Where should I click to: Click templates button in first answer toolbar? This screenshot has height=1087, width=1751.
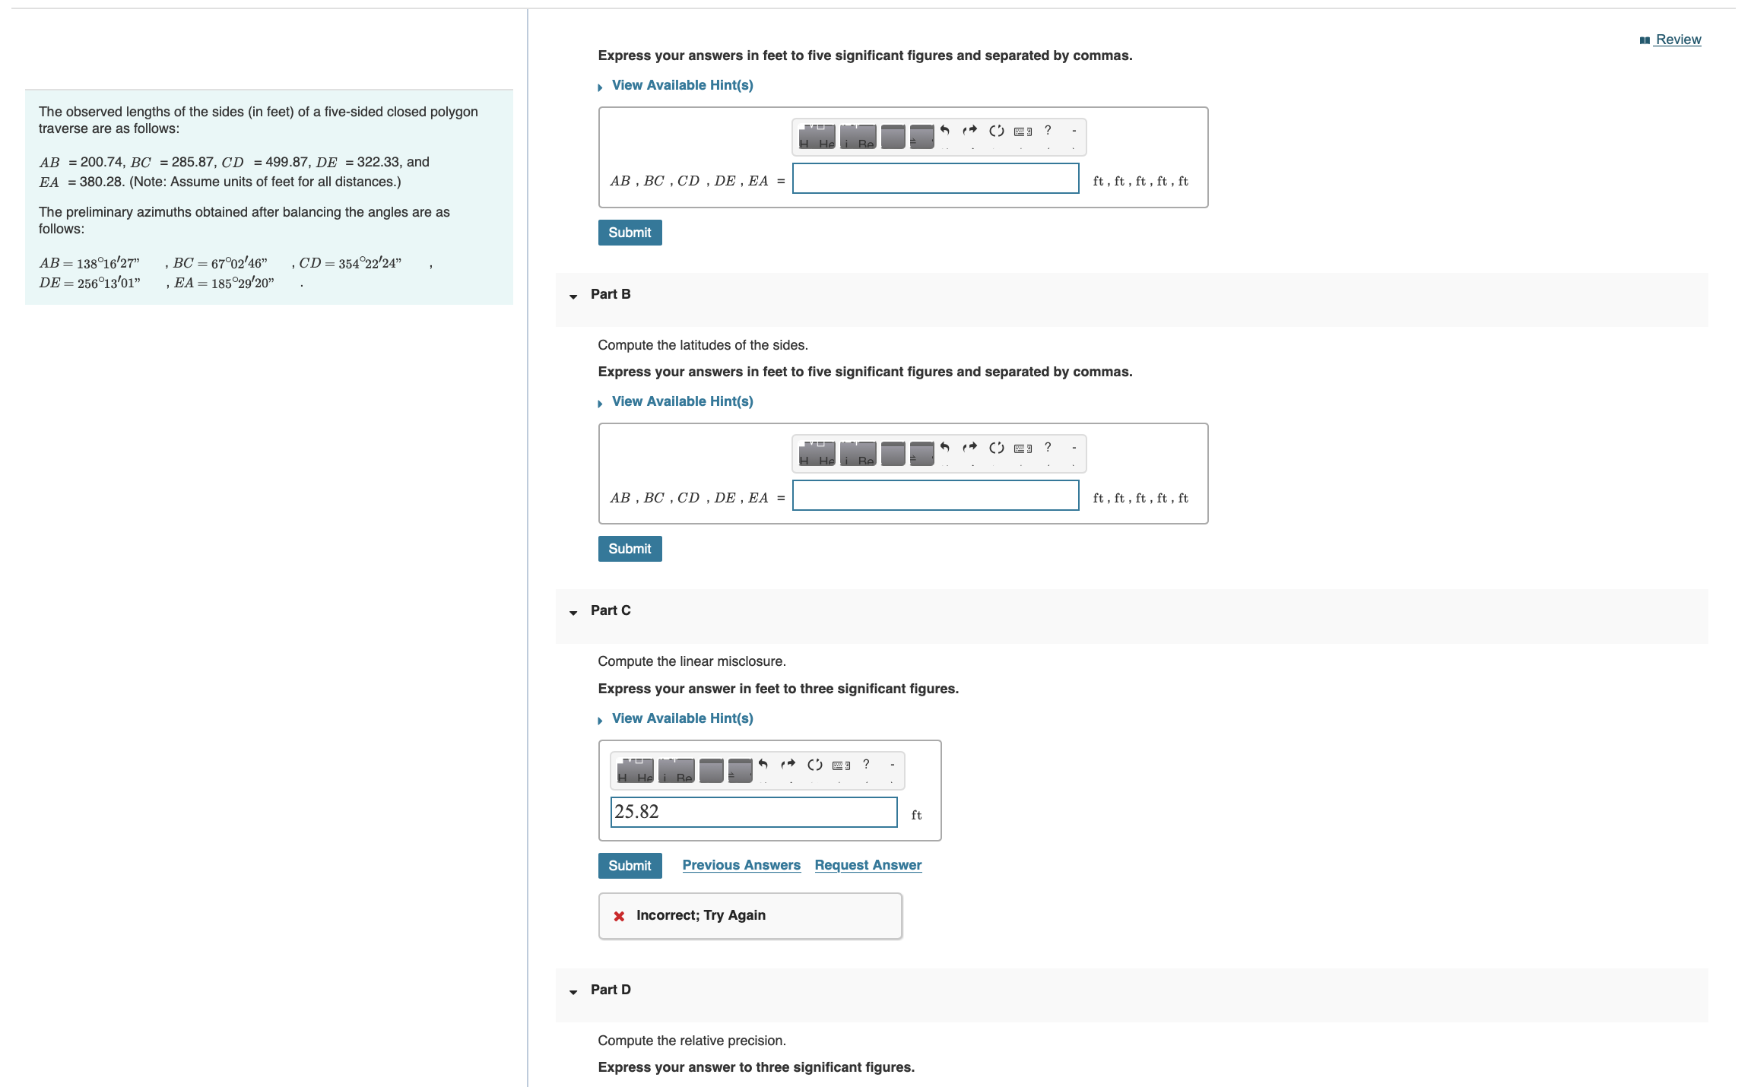[x=817, y=137]
